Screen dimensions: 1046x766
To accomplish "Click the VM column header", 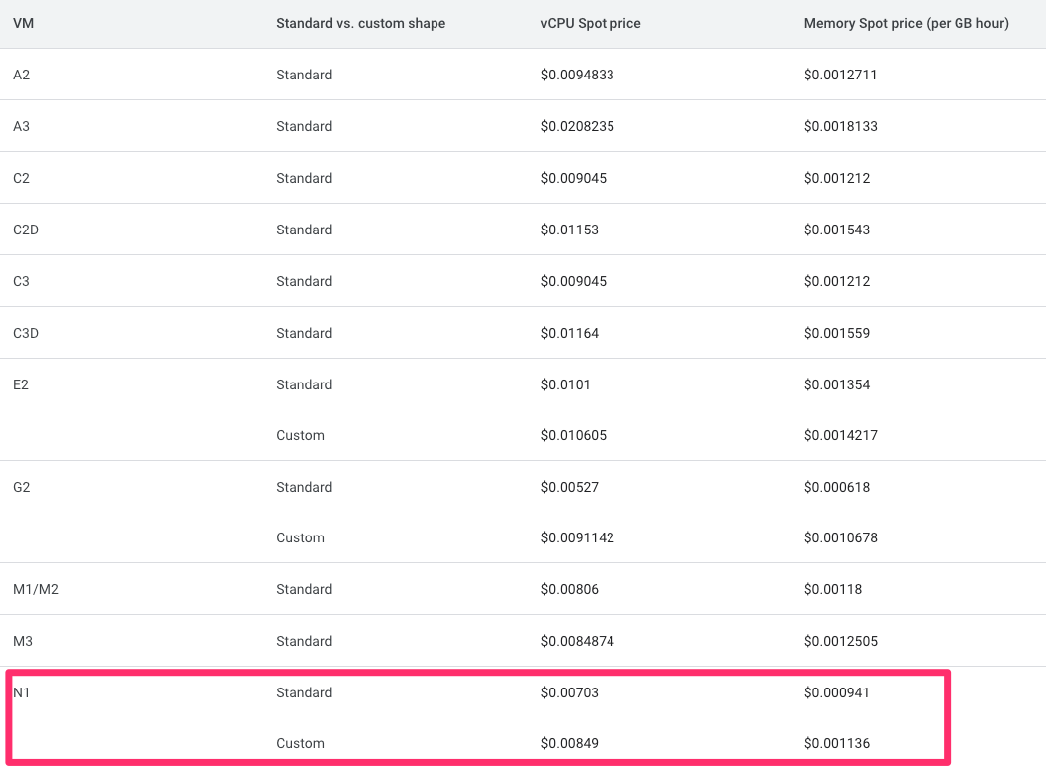I will tap(22, 23).
